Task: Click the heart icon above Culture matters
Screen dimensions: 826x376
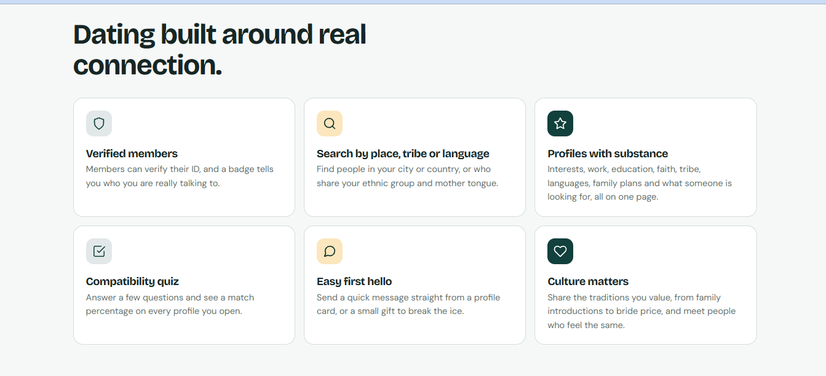Action: click(x=560, y=251)
